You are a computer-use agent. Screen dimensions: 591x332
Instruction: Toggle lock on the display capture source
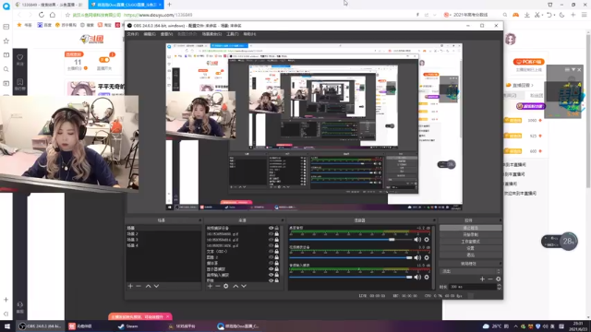[x=277, y=269]
